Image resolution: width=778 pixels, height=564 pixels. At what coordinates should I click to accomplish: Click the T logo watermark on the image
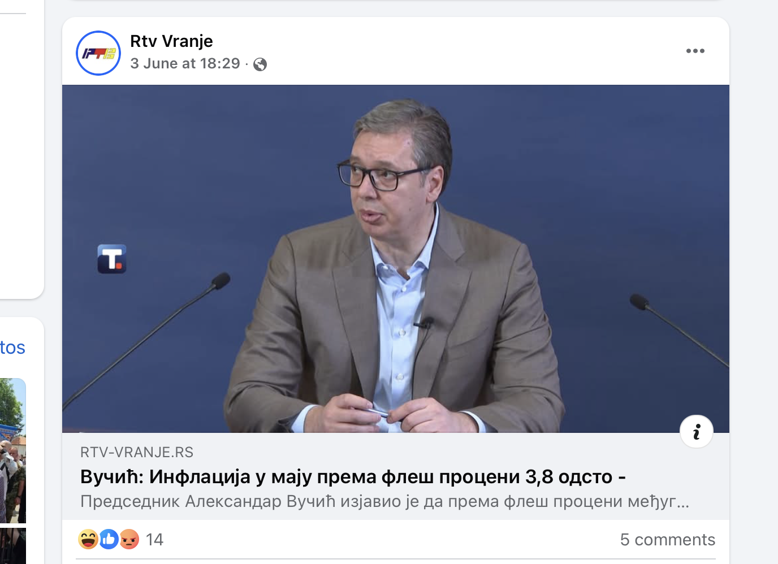112,259
